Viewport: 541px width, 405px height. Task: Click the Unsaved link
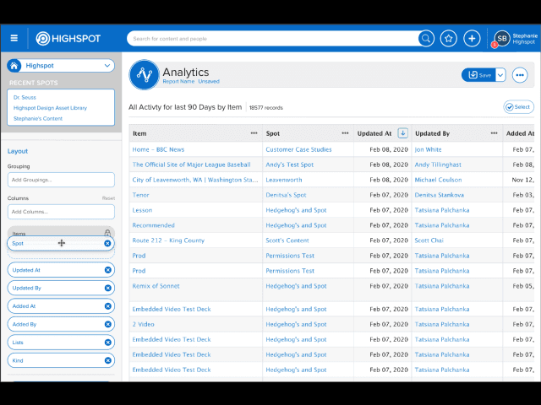[x=209, y=81]
